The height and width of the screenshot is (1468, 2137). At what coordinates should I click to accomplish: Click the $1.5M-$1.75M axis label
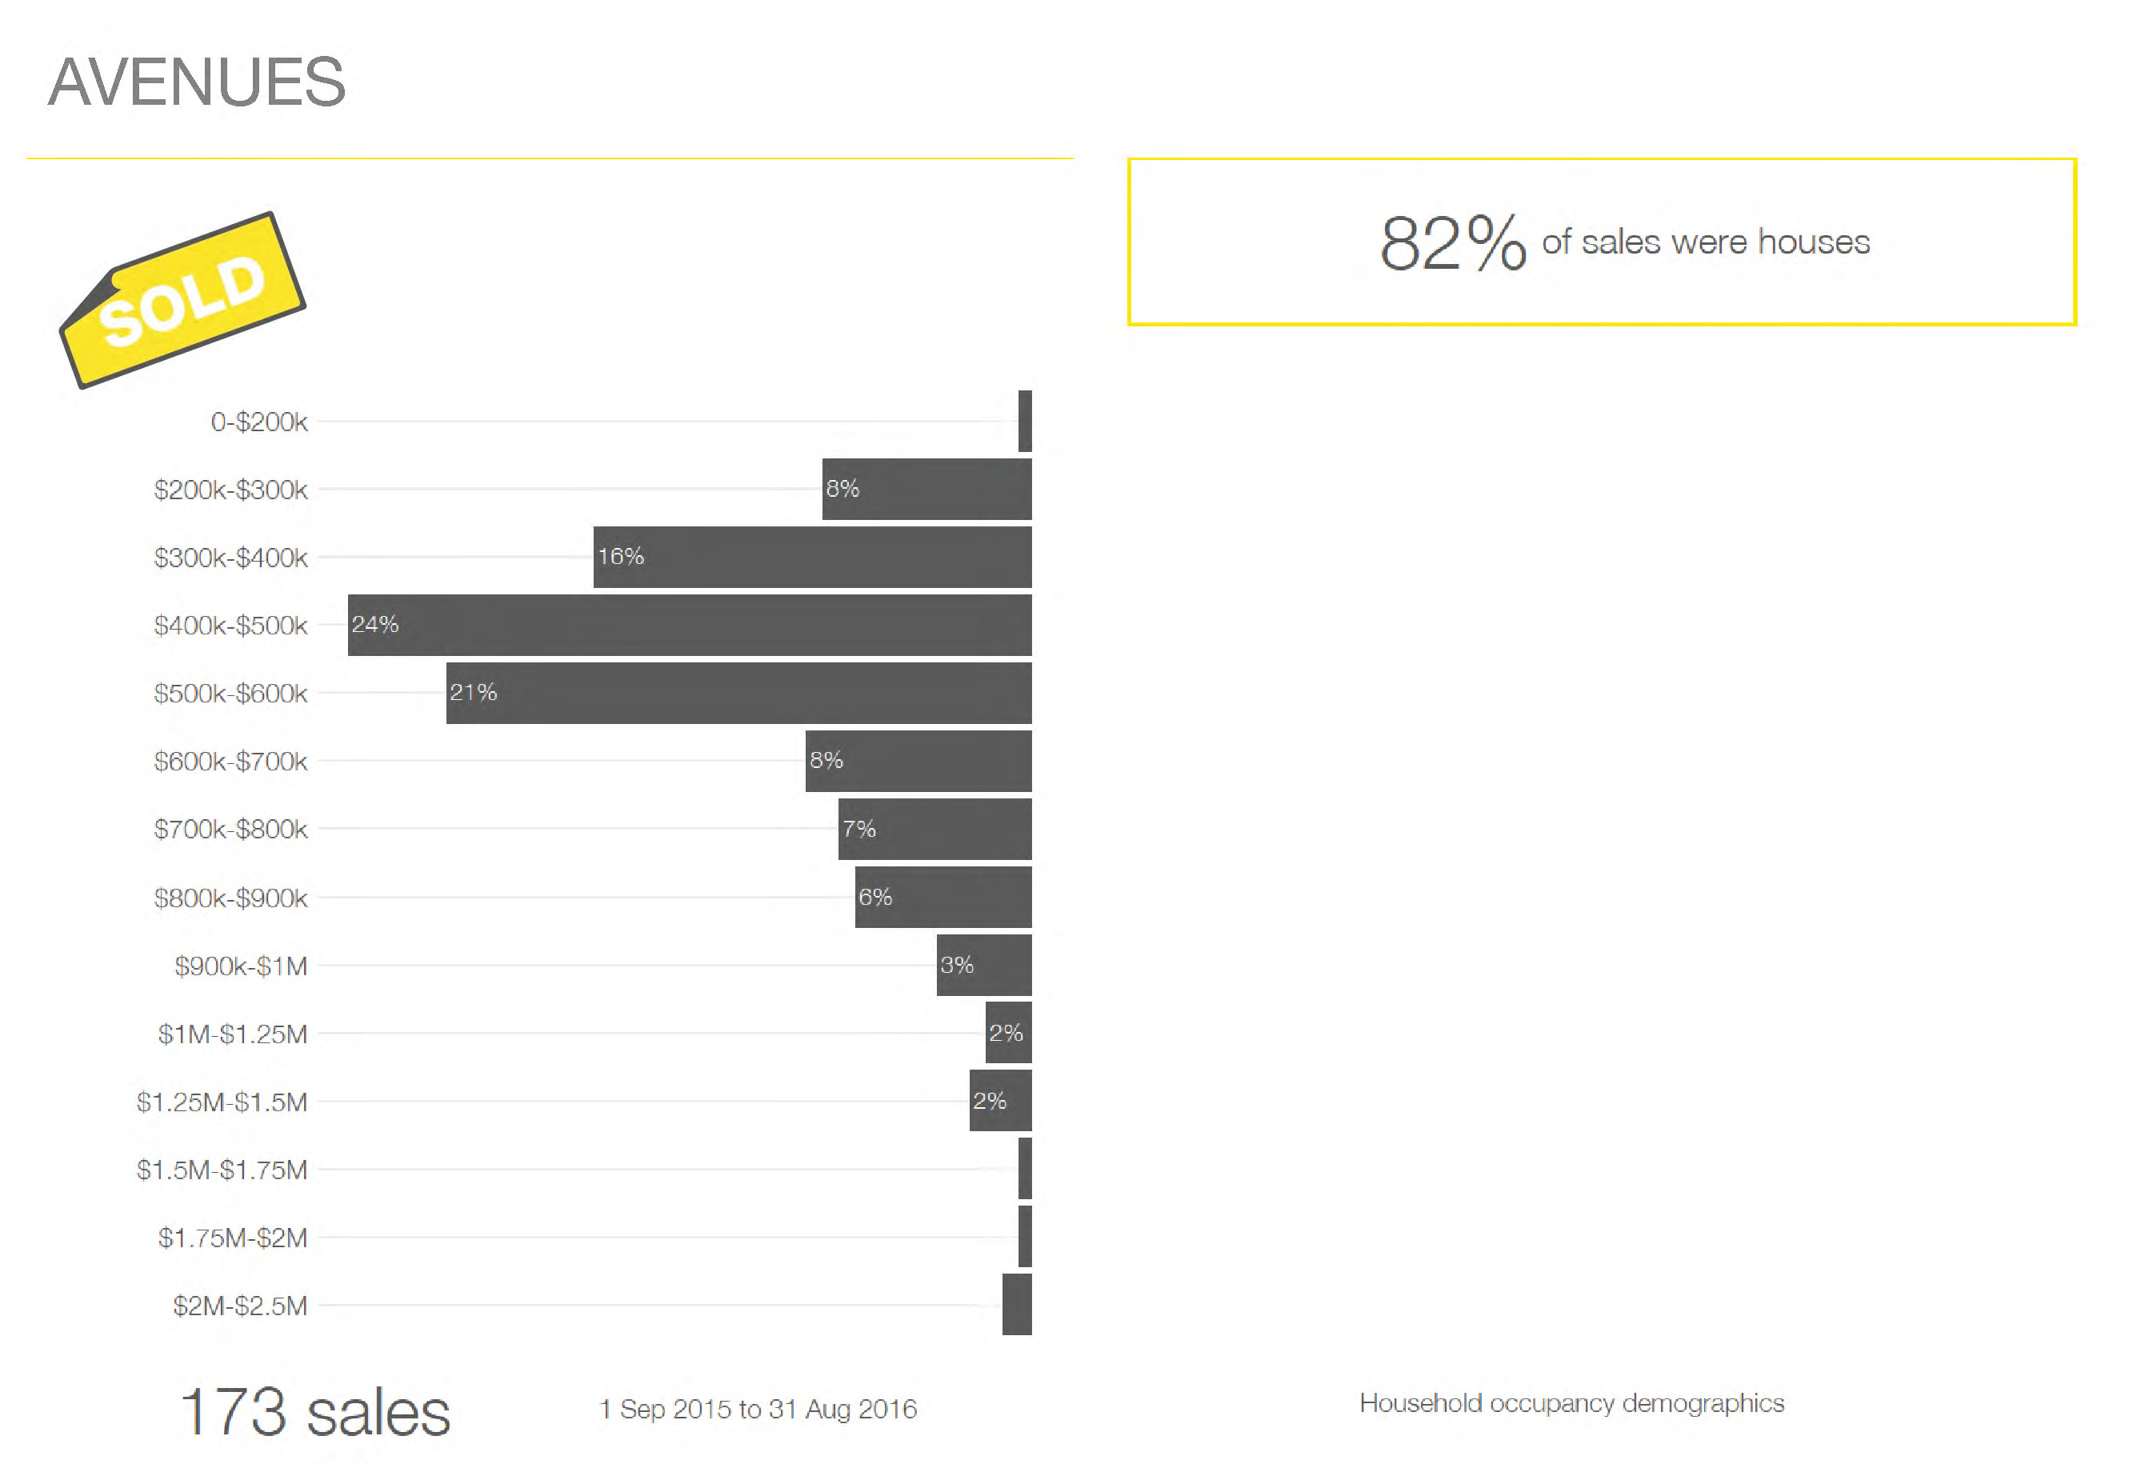click(x=222, y=1170)
